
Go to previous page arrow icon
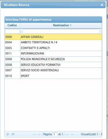pos(39,134)
